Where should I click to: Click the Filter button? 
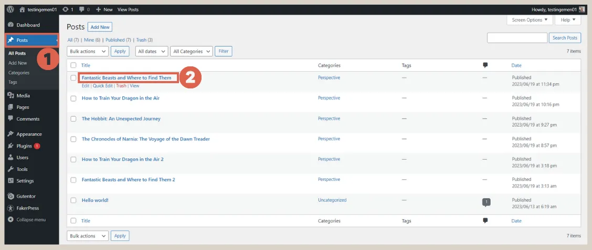pos(224,51)
